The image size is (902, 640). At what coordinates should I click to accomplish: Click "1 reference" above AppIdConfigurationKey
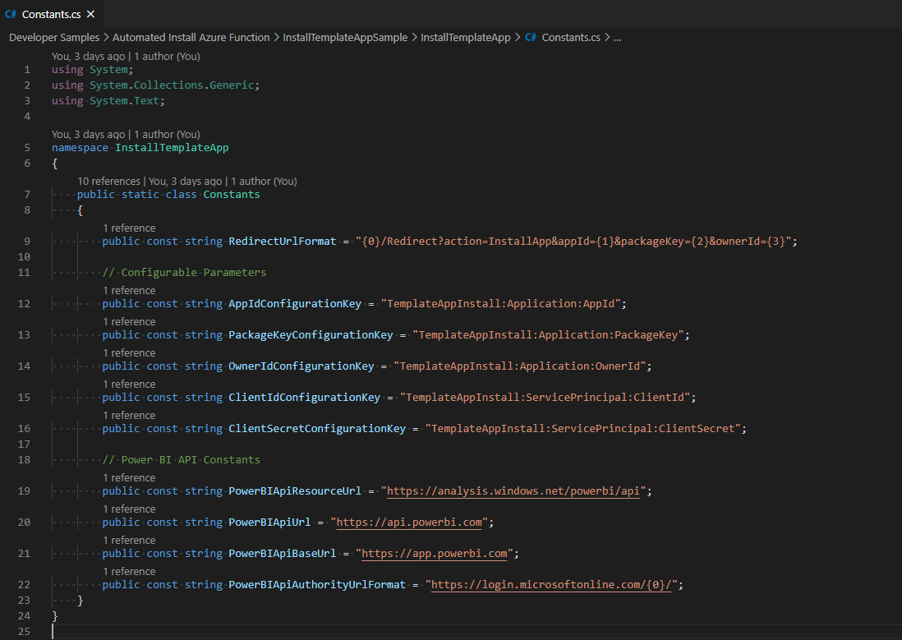pyautogui.click(x=129, y=290)
